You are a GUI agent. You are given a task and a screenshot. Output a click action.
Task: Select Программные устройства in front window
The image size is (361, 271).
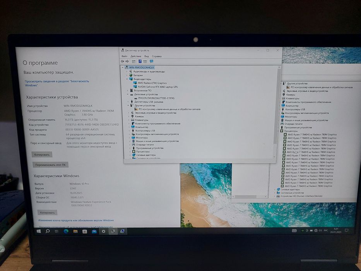click(150, 148)
